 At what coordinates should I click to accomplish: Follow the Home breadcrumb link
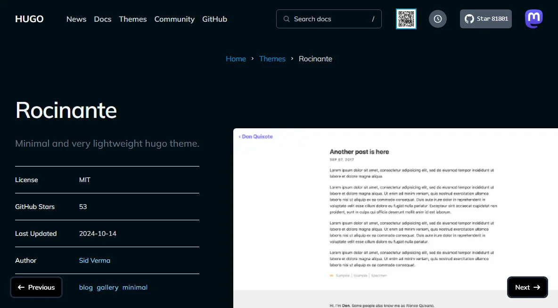[236, 59]
